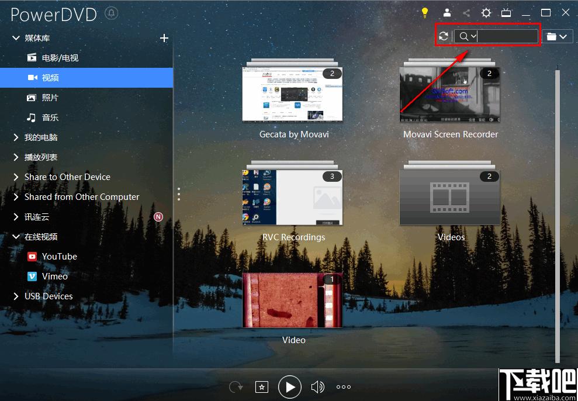The width and height of the screenshot is (578, 401).
Task: Start playback with the play button
Action: click(290, 387)
